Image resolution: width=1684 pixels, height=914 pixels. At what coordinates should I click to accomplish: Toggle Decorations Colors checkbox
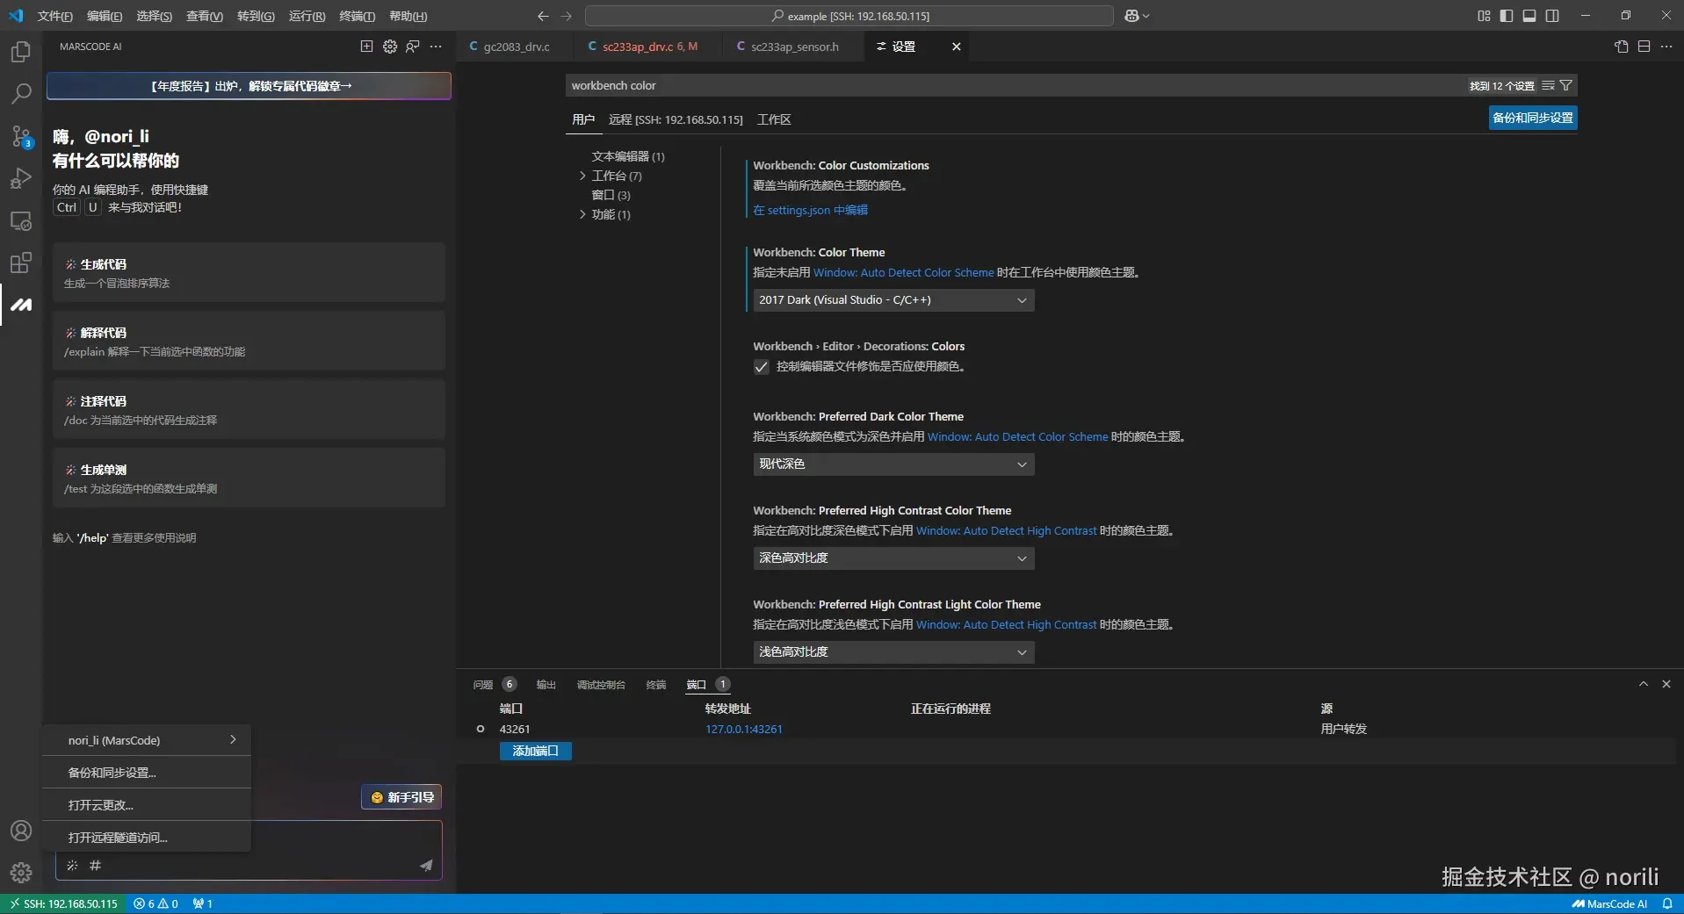762,367
